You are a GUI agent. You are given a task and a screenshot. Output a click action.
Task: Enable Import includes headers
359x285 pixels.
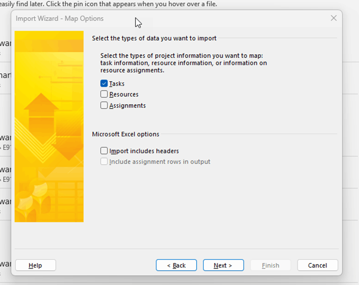104,151
